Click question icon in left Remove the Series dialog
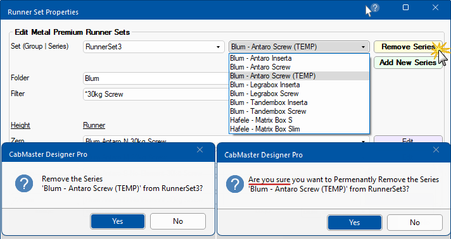The width and height of the screenshot is (451, 239). click(24, 183)
